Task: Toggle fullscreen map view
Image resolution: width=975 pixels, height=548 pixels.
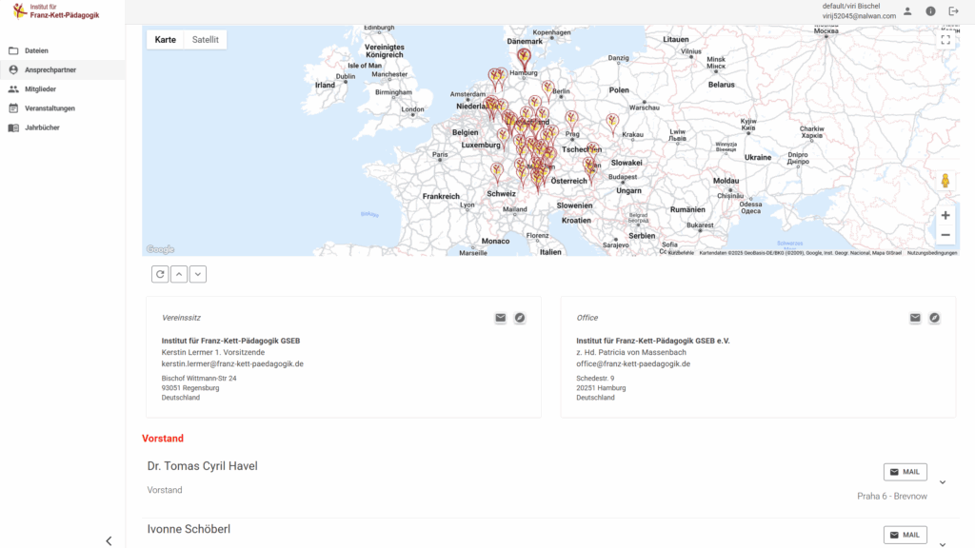Action: tap(945, 40)
